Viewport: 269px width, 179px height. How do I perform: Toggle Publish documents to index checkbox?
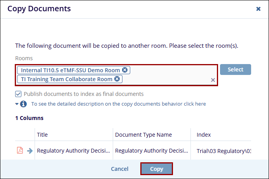pyautogui.click(x=18, y=94)
